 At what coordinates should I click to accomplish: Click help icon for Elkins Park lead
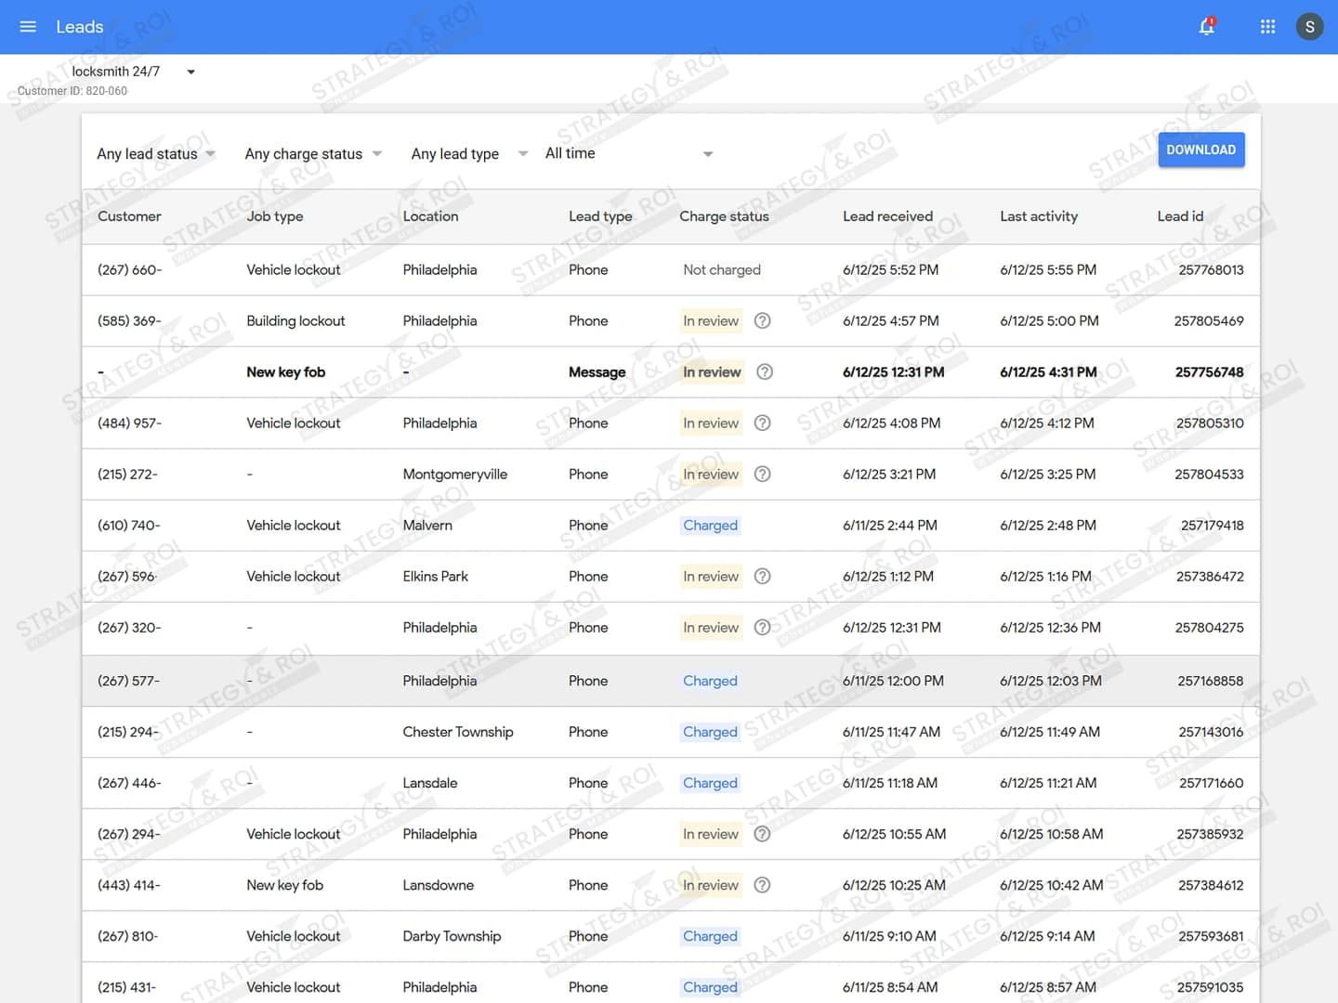pos(762,577)
